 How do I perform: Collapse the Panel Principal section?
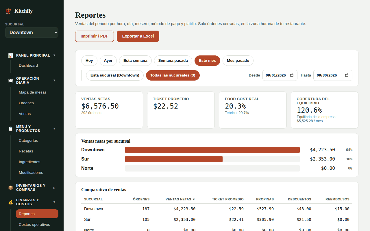click(54, 55)
